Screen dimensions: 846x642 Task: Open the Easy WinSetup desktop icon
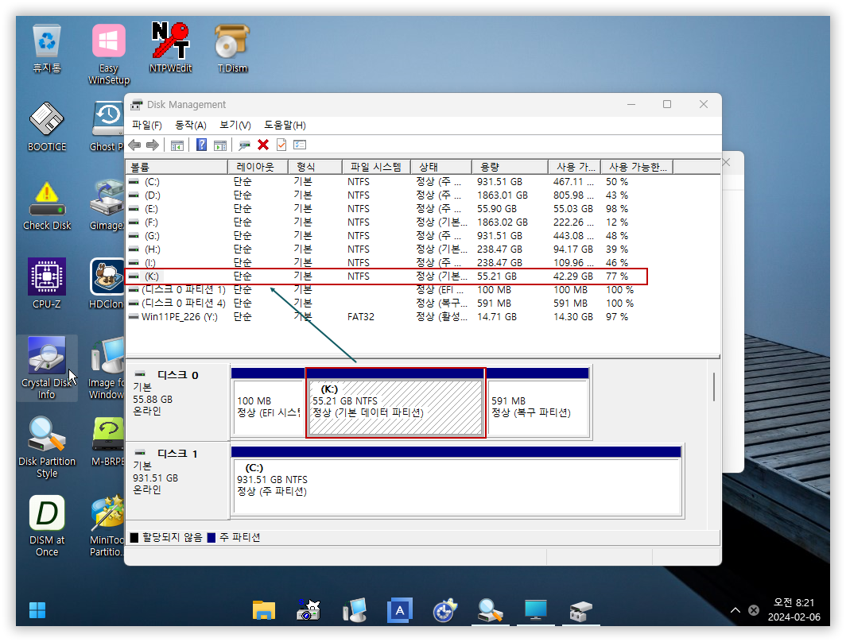coord(108,54)
